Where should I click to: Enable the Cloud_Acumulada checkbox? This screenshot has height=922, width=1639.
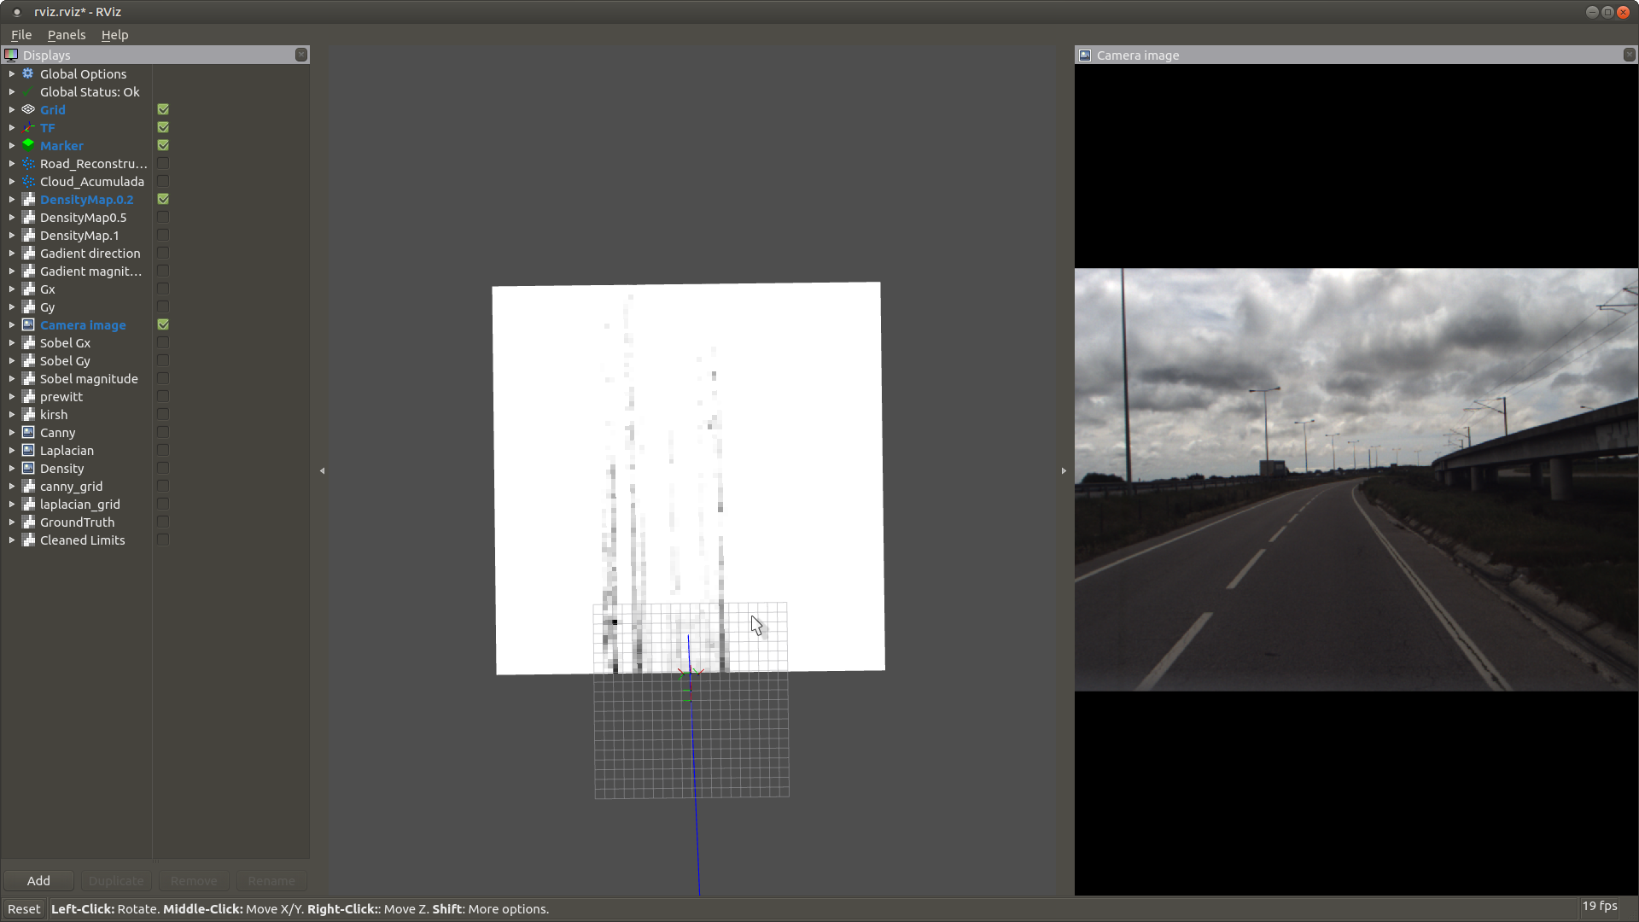tap(163, 181)
